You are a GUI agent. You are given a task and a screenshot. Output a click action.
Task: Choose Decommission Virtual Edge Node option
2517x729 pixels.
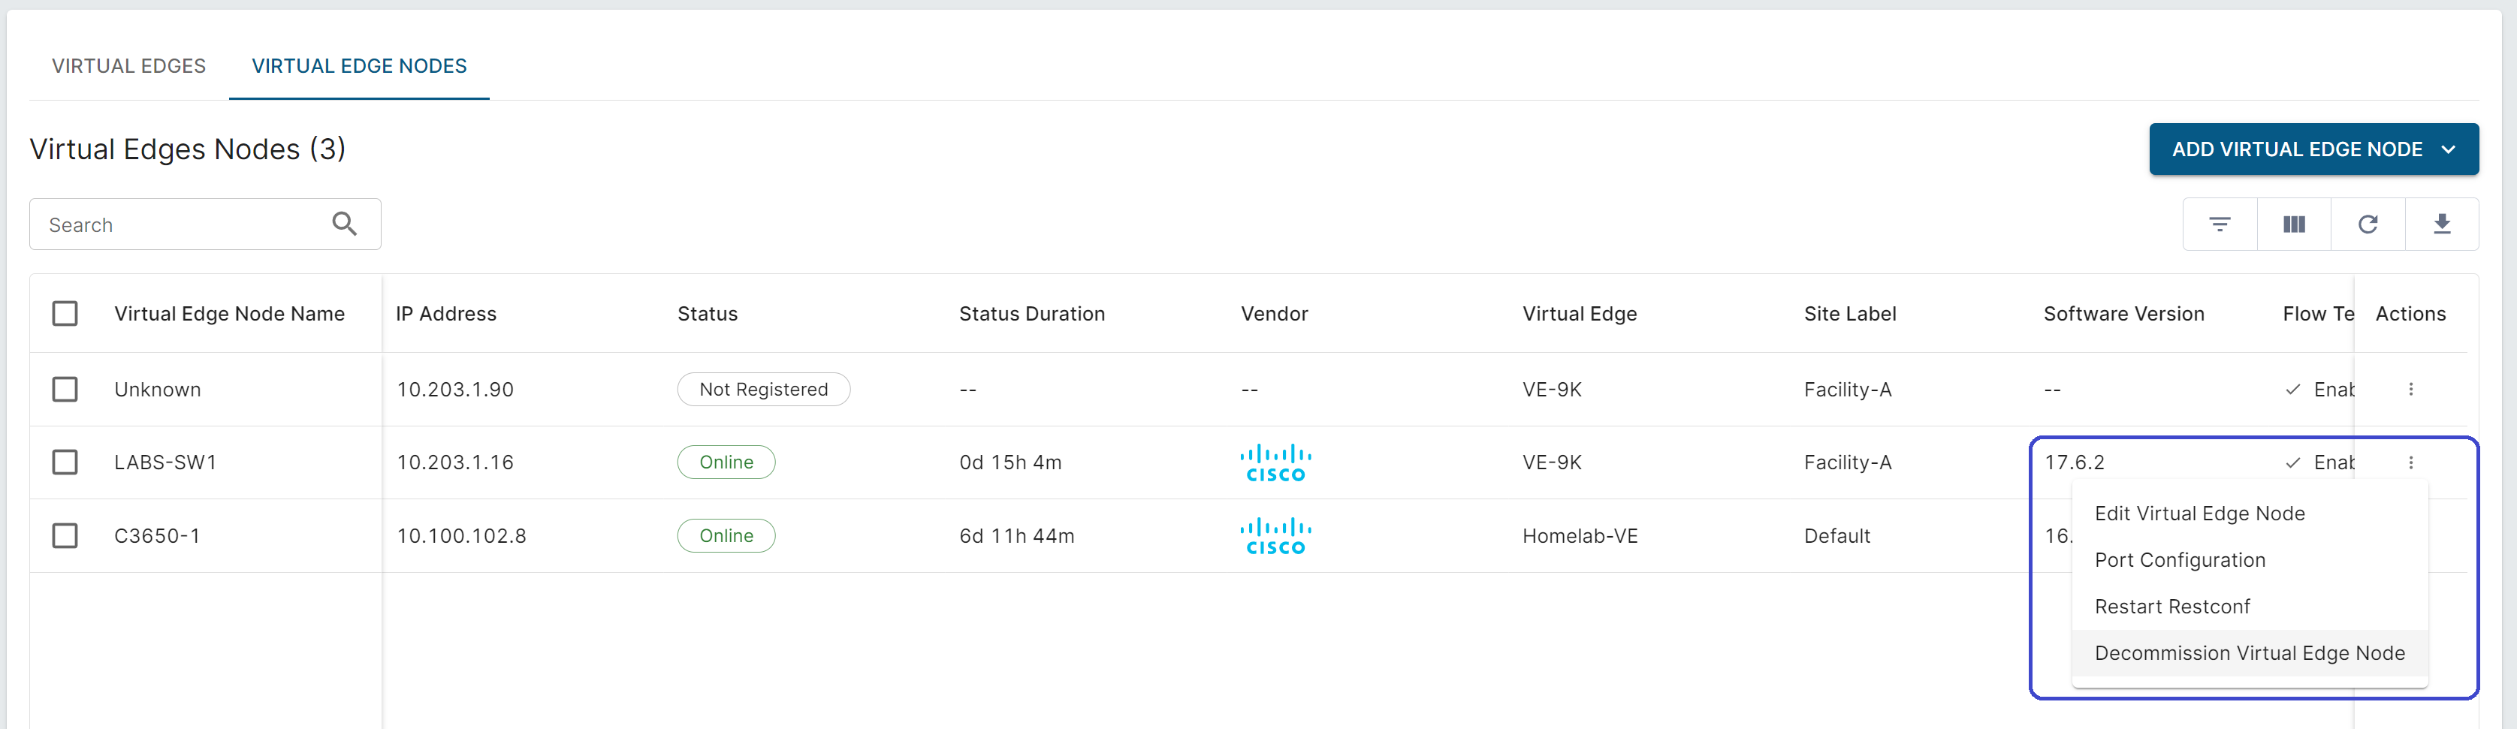(2250, 652)
